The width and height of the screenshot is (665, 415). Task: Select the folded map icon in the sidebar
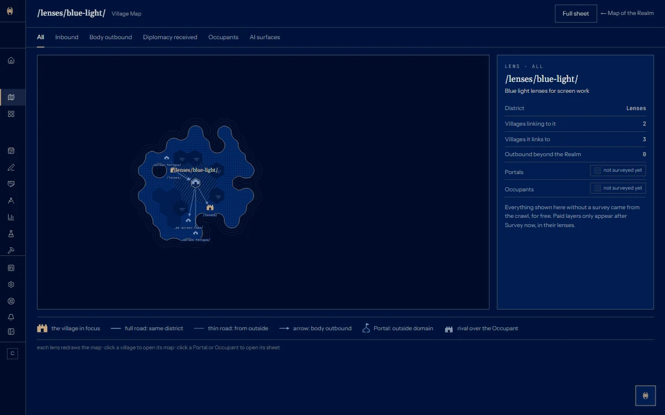[x=11, y=97]
